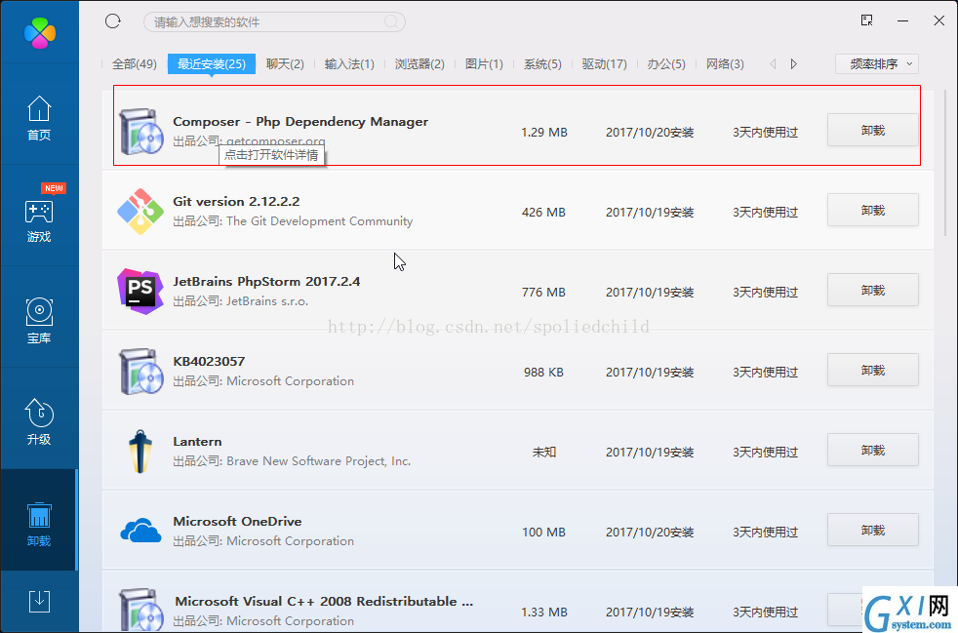The height and width of the screenshot is (633, 958).
Task: Open the download manager icon in the sidebar
Action: pyautogui.click(x=39, y=601)
